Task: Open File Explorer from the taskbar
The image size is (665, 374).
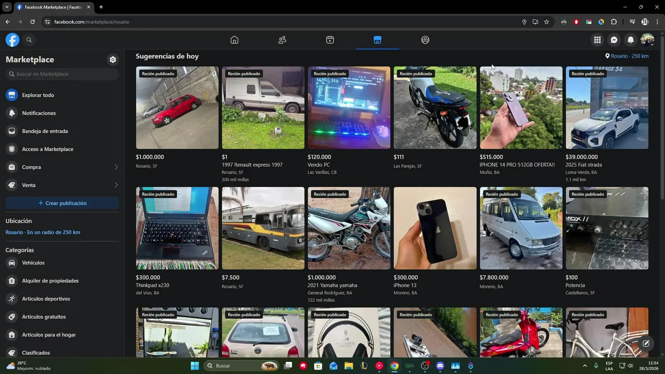Action: click(x=349, y=366)
